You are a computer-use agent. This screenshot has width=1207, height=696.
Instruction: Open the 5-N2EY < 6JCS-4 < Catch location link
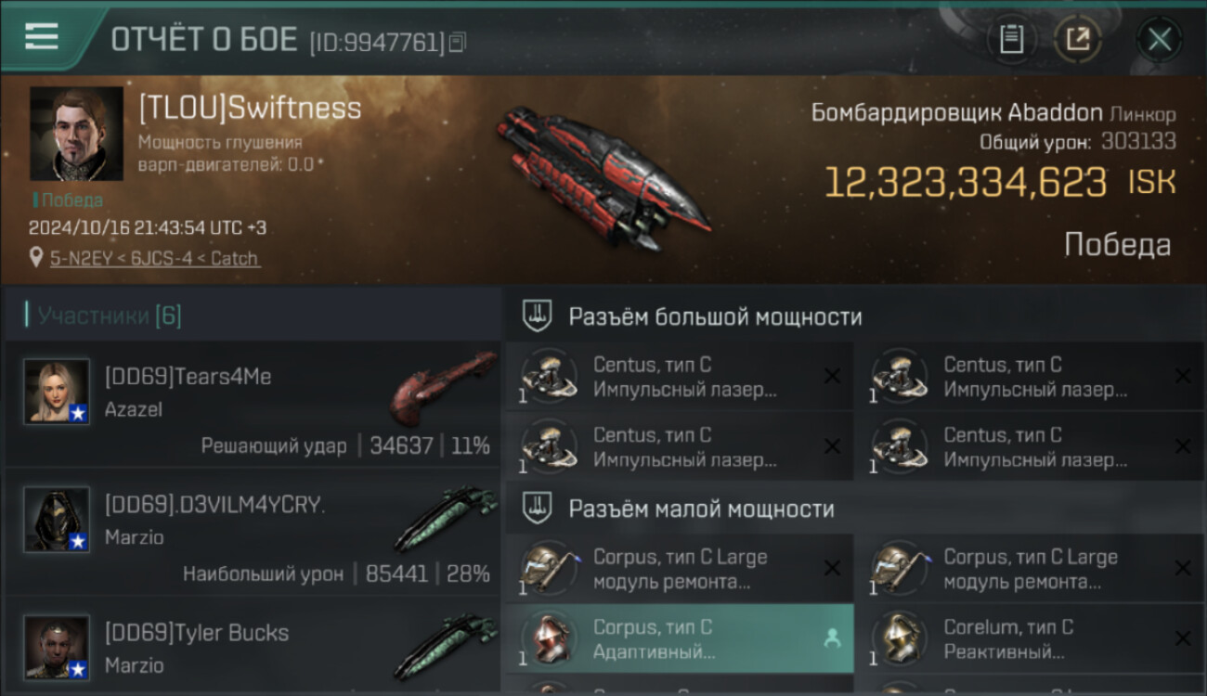[x=154, y=258]
